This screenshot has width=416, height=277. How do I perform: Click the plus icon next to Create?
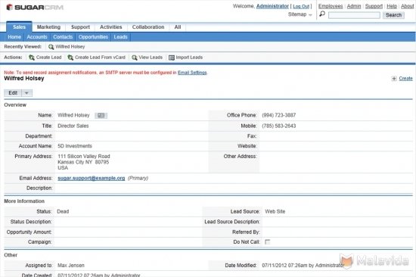[394, 79]
